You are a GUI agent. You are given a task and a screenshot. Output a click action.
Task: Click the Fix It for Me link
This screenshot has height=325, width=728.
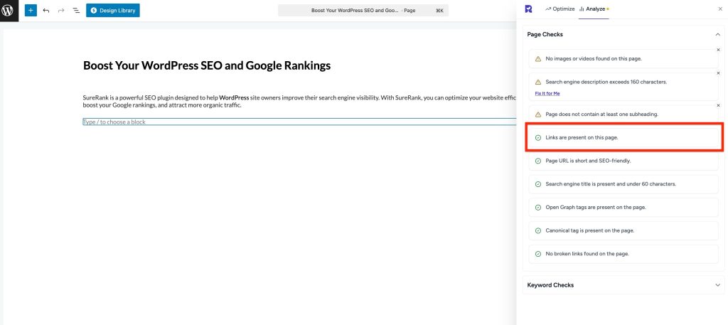547,93
